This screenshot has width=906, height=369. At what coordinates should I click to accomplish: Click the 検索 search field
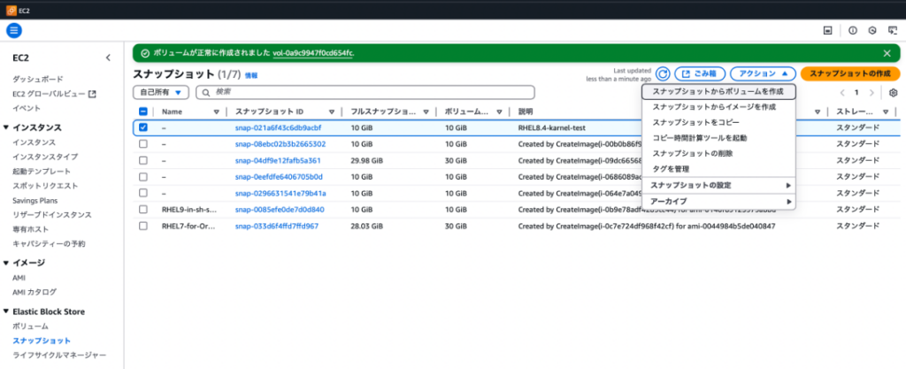click(x=365, y=92)
